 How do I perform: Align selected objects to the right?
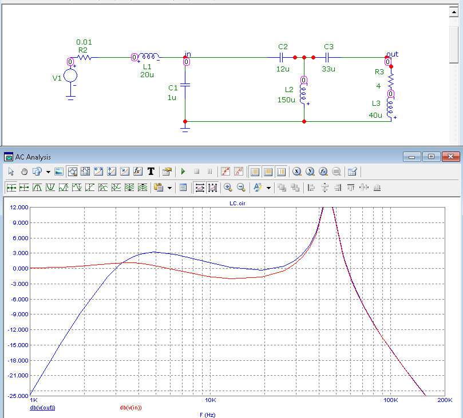pos(338,188)
